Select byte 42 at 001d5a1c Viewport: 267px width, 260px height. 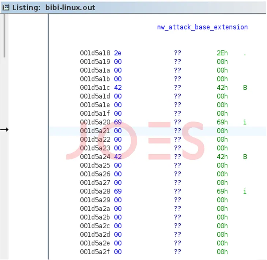(x=118, y=88)
